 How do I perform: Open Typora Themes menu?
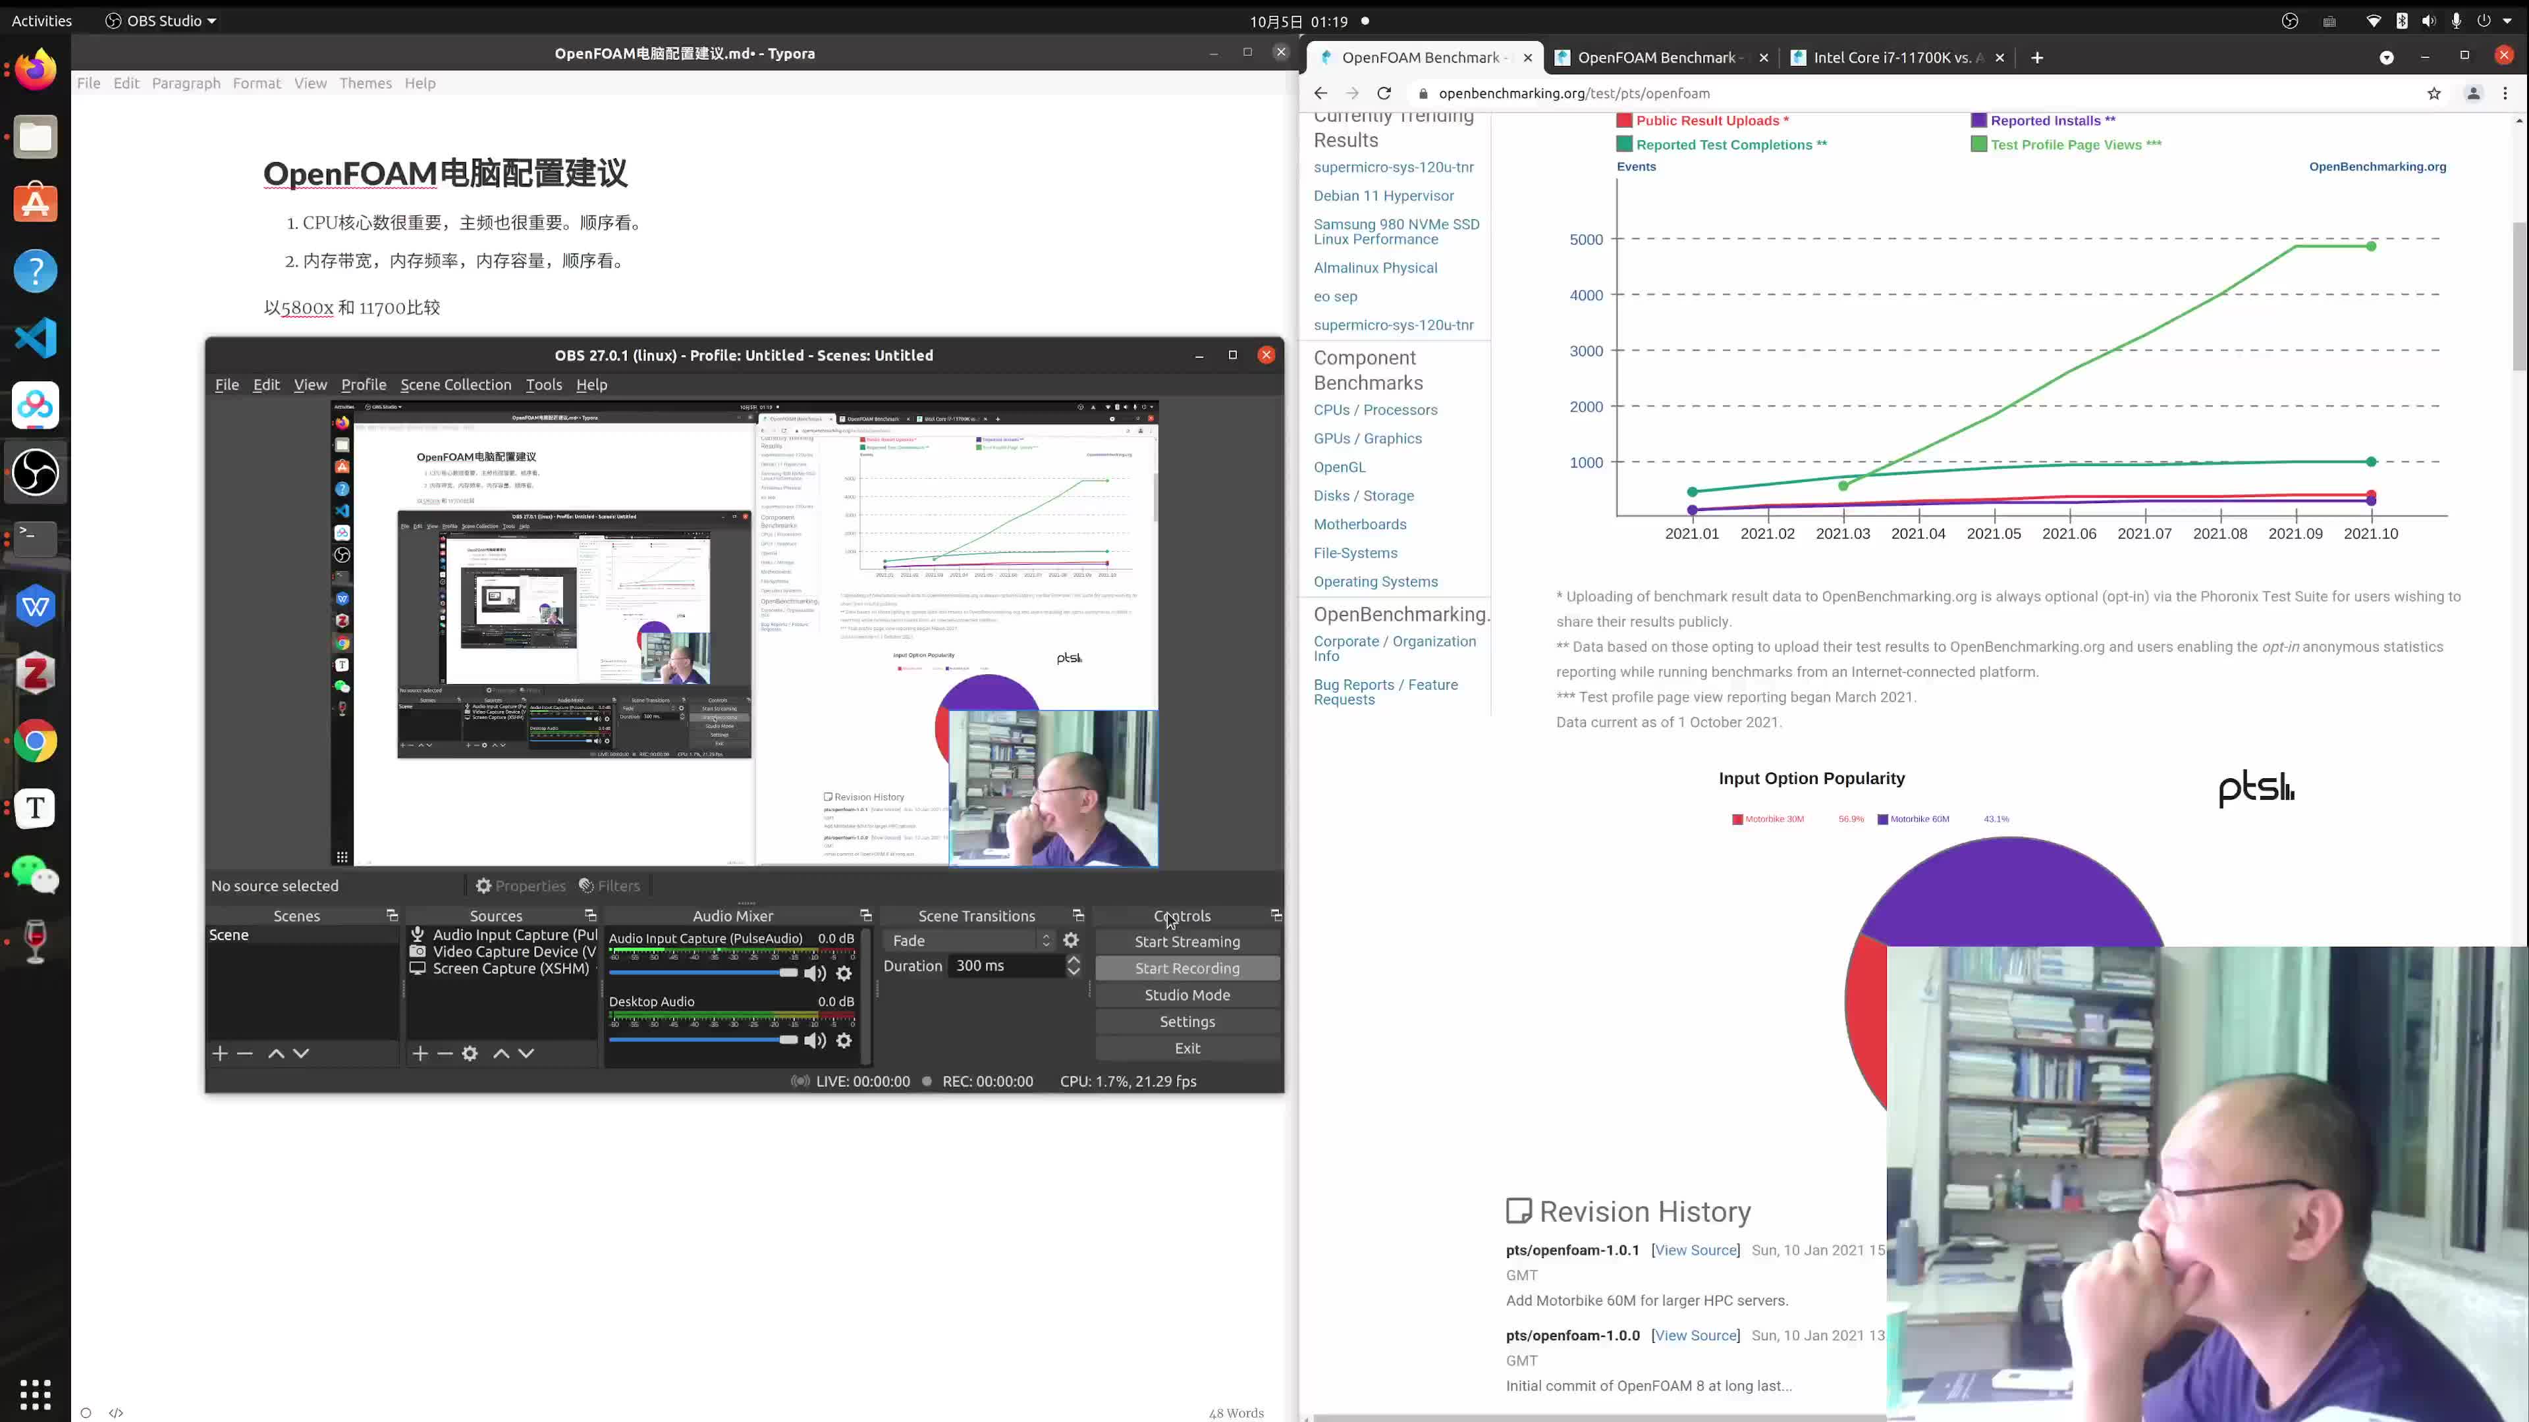[x=366, y=84]
